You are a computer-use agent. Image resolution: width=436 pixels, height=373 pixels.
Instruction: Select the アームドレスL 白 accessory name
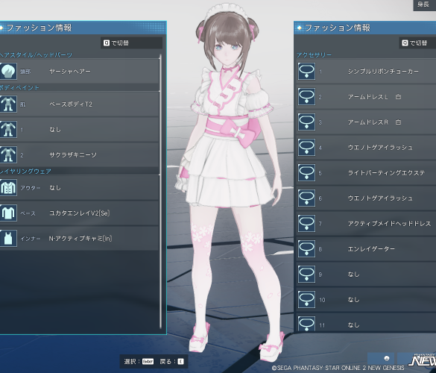374,97
